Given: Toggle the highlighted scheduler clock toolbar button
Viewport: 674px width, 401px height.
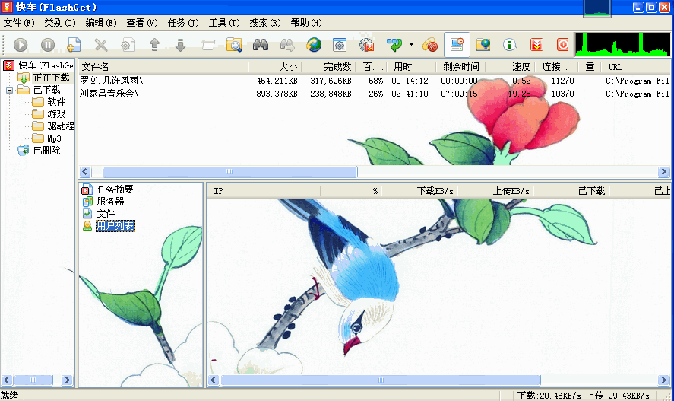Looking at the screenshot, I should [457, 45].
